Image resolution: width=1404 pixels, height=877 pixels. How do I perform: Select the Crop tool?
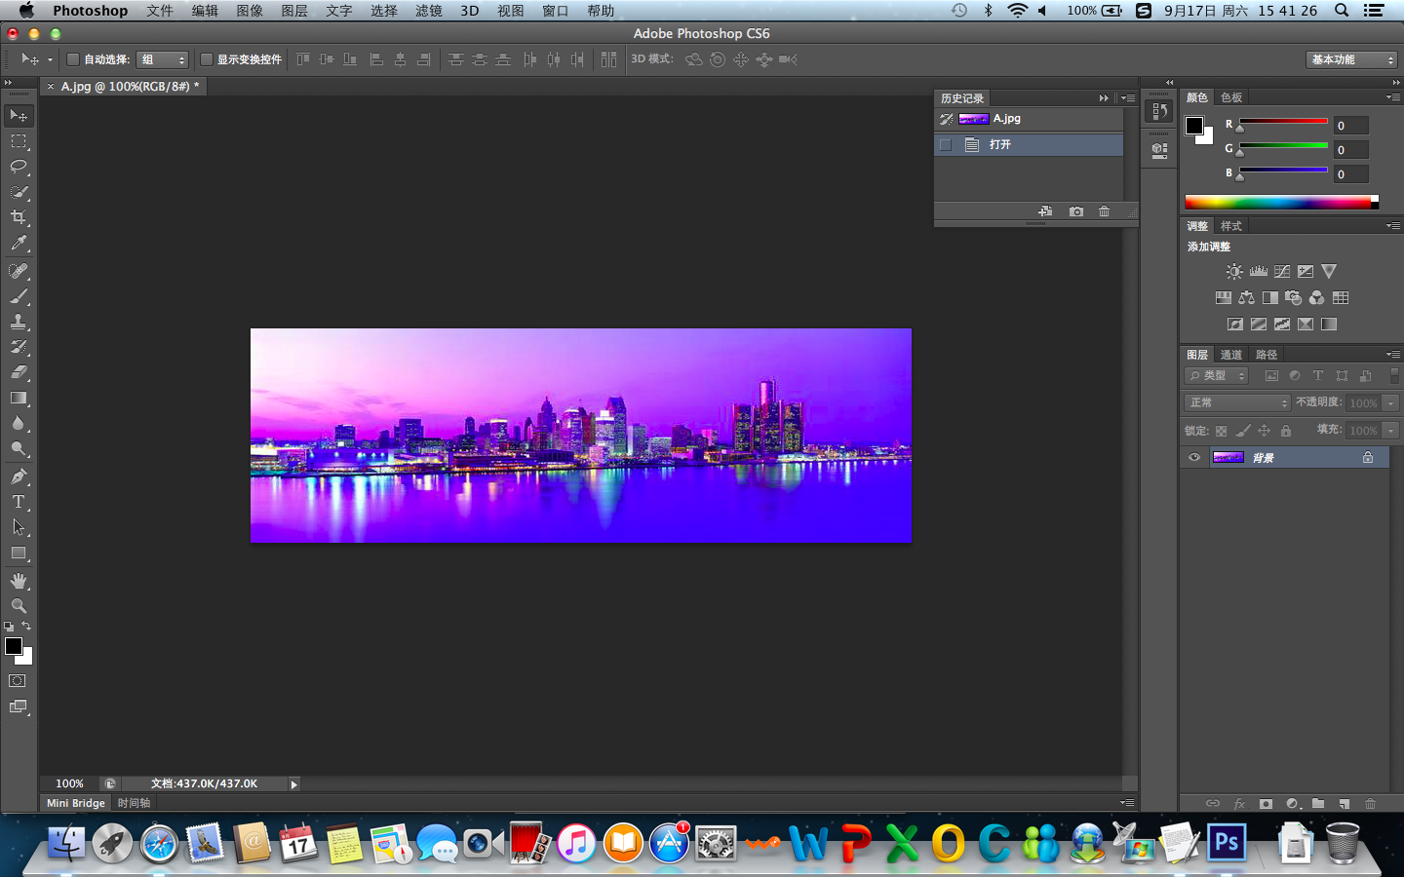tap(19, 217)
